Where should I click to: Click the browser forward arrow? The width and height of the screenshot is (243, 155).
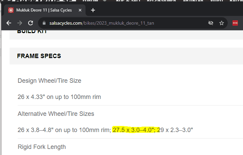click(20, 23)
